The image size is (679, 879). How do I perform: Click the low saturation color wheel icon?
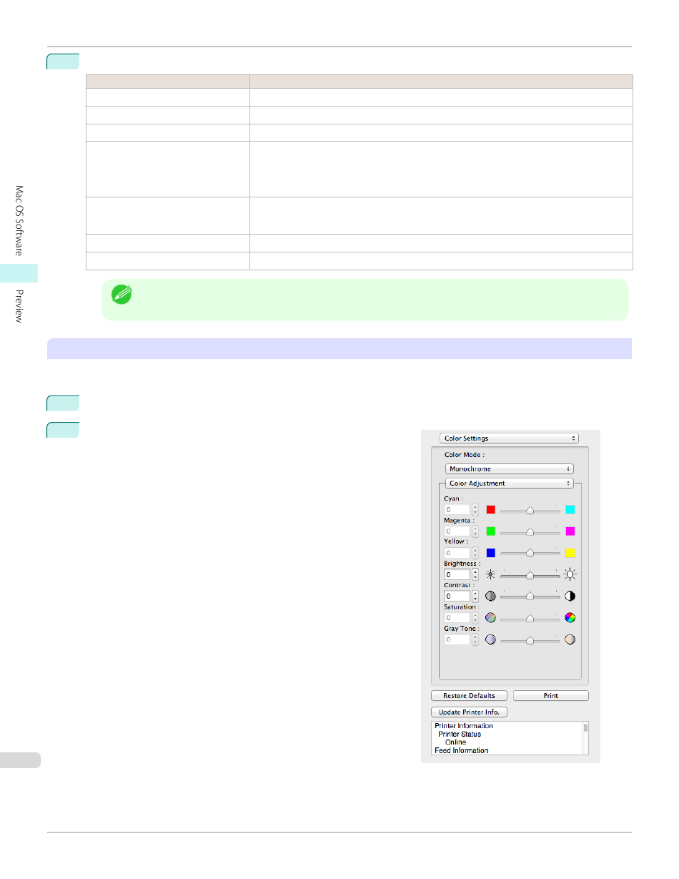pos(491,618)
